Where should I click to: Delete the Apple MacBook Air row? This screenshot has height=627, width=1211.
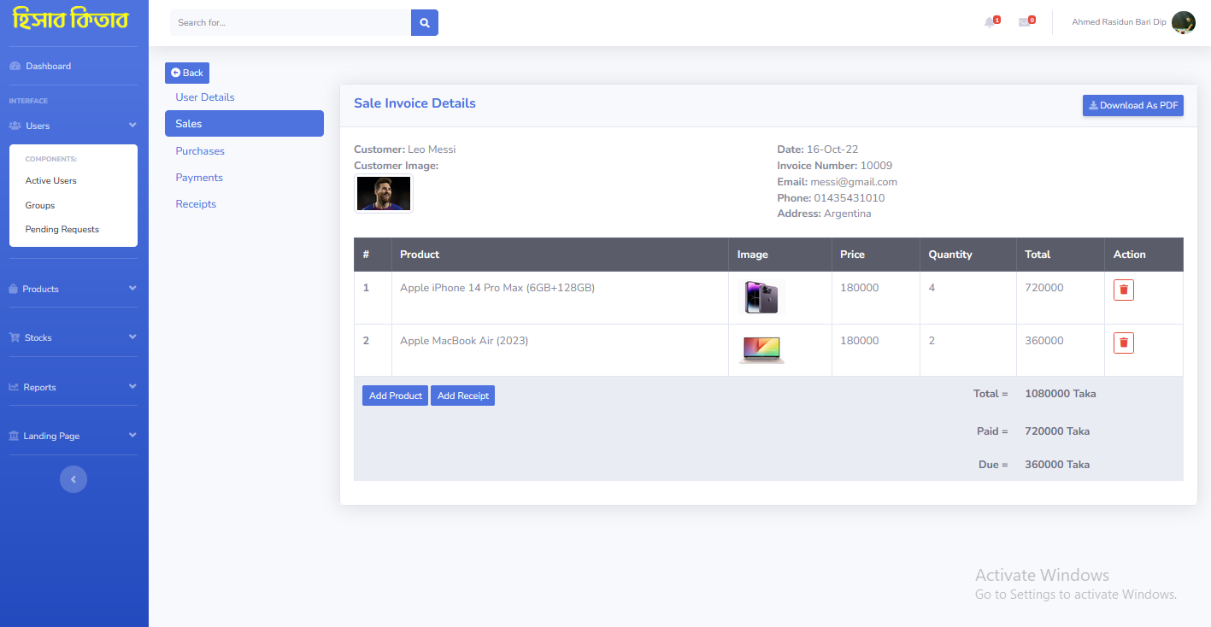click(1123, 343)
